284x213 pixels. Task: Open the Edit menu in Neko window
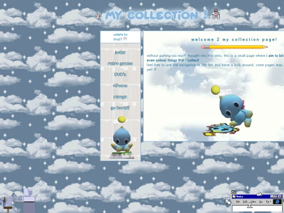[x=245, y=201]
